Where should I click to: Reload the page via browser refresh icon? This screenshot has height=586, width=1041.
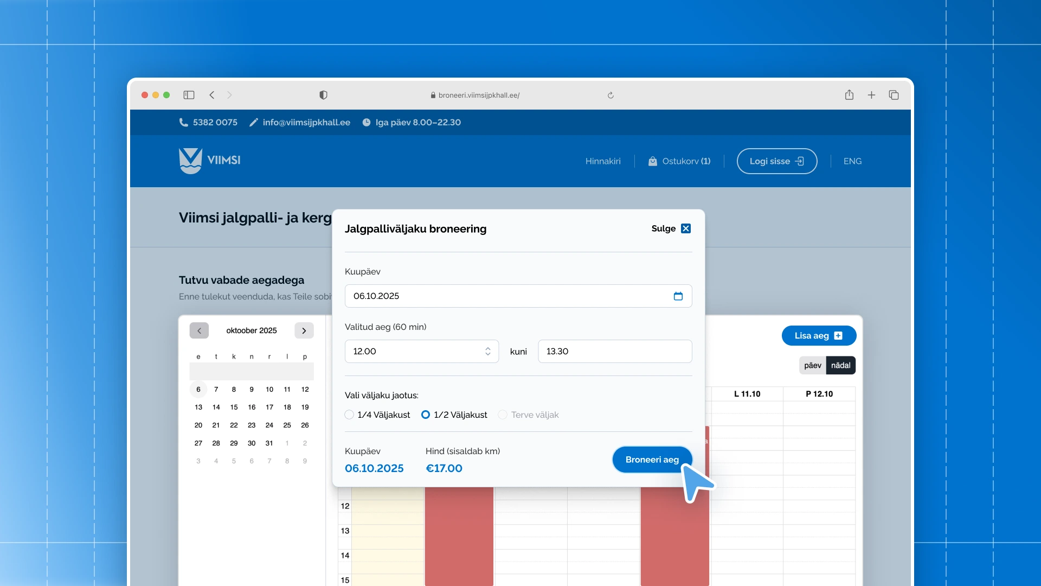[611, 95]
